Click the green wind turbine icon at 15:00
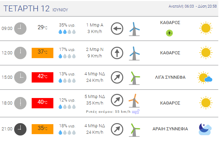The image size is (220, 141). coord(134,78)
